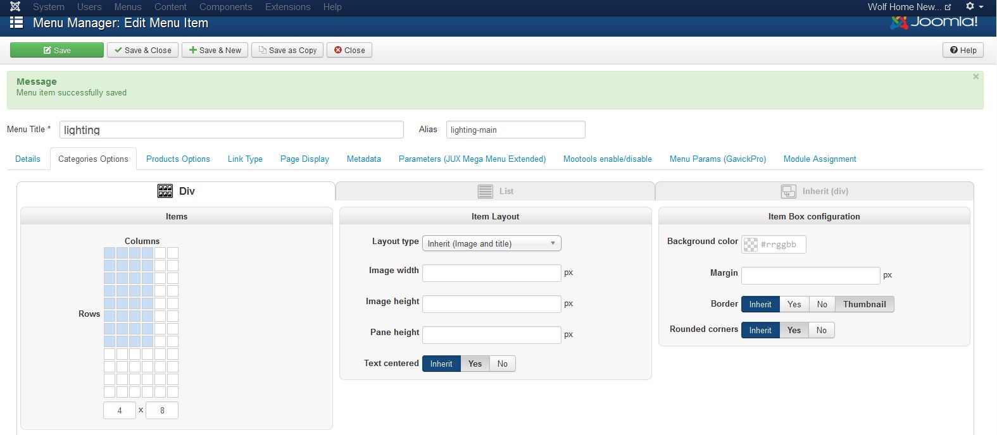Open the Extensions menu
The image size is (997, 435).
tap(288, 7)
